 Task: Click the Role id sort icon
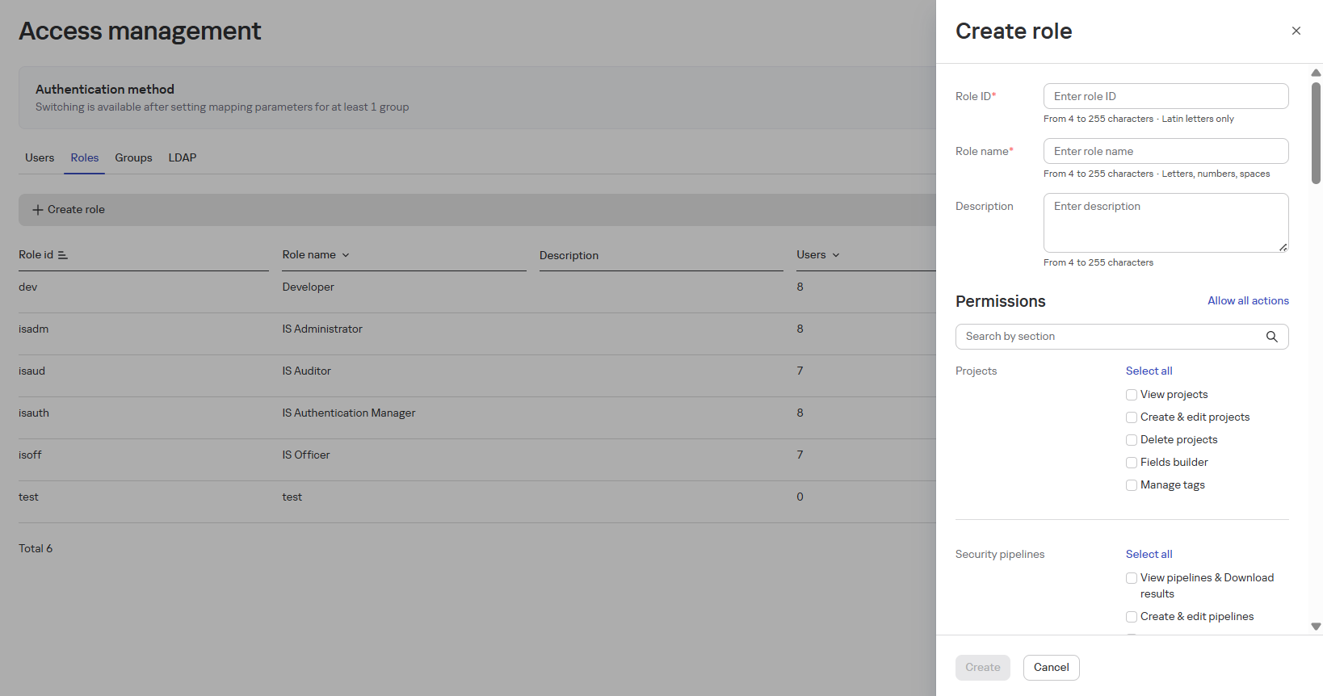point(63,255)
